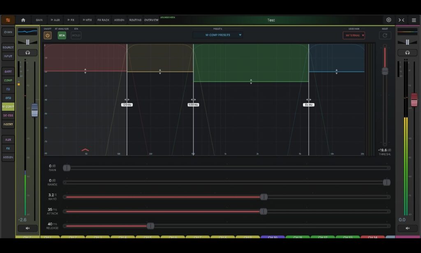
Task: Click the 500 Hz crossover arrows handle
Action: 193,100
